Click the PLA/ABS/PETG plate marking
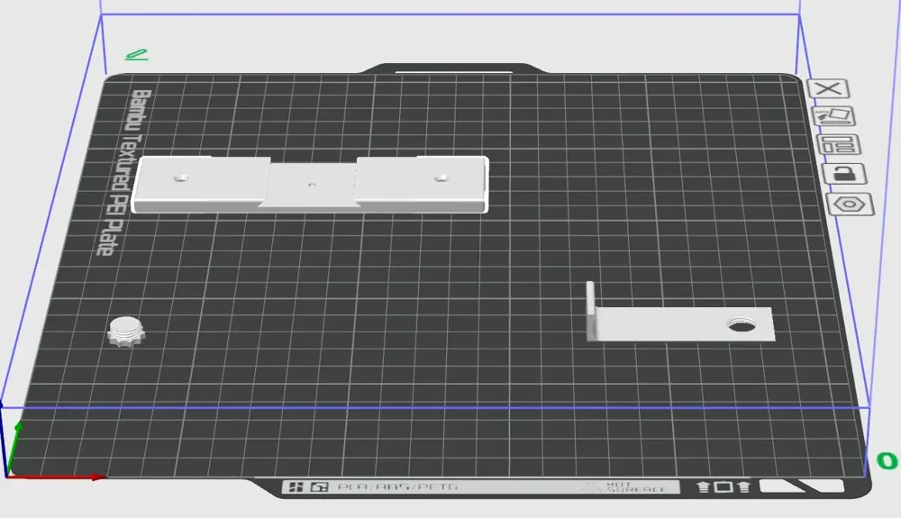The height and width of the screenshot is (518, 901). tap(396, 487)
